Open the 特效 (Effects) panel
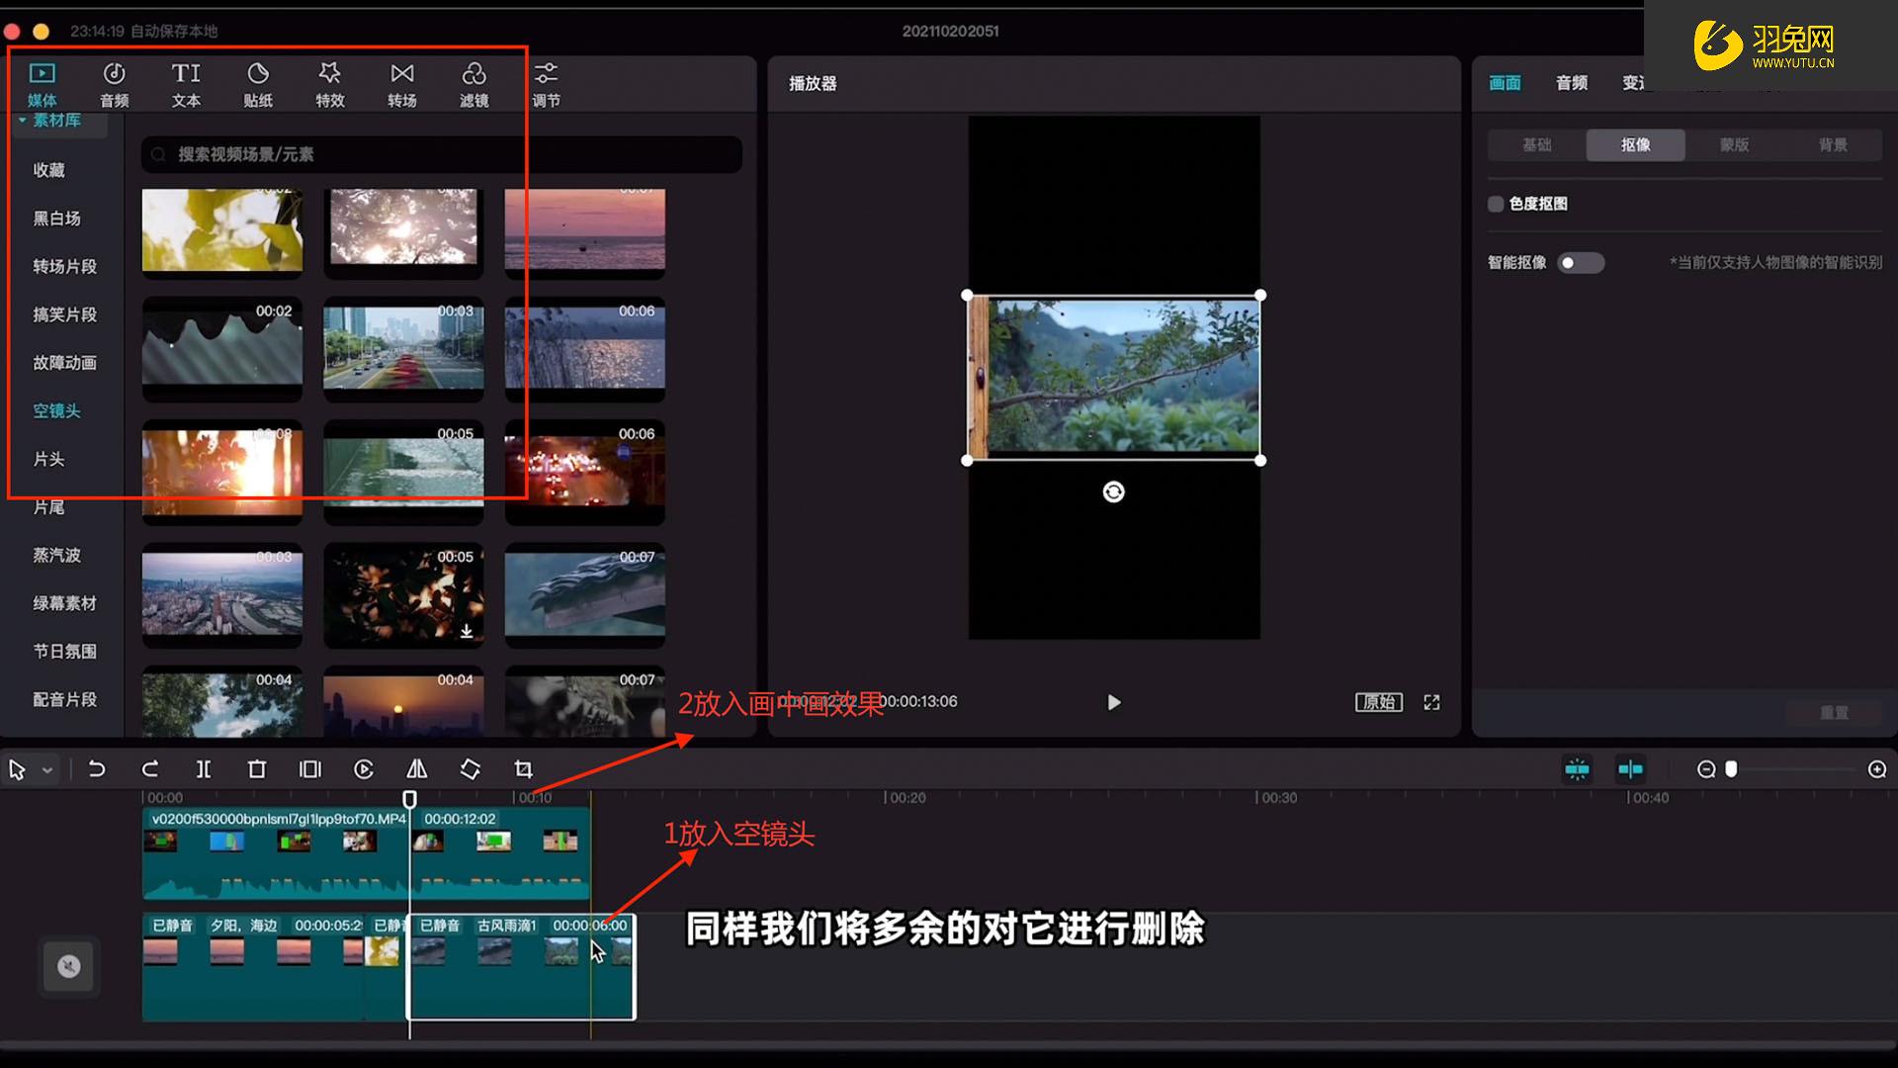Viewport: 1898px width, 1068px height. pos(329,83)
